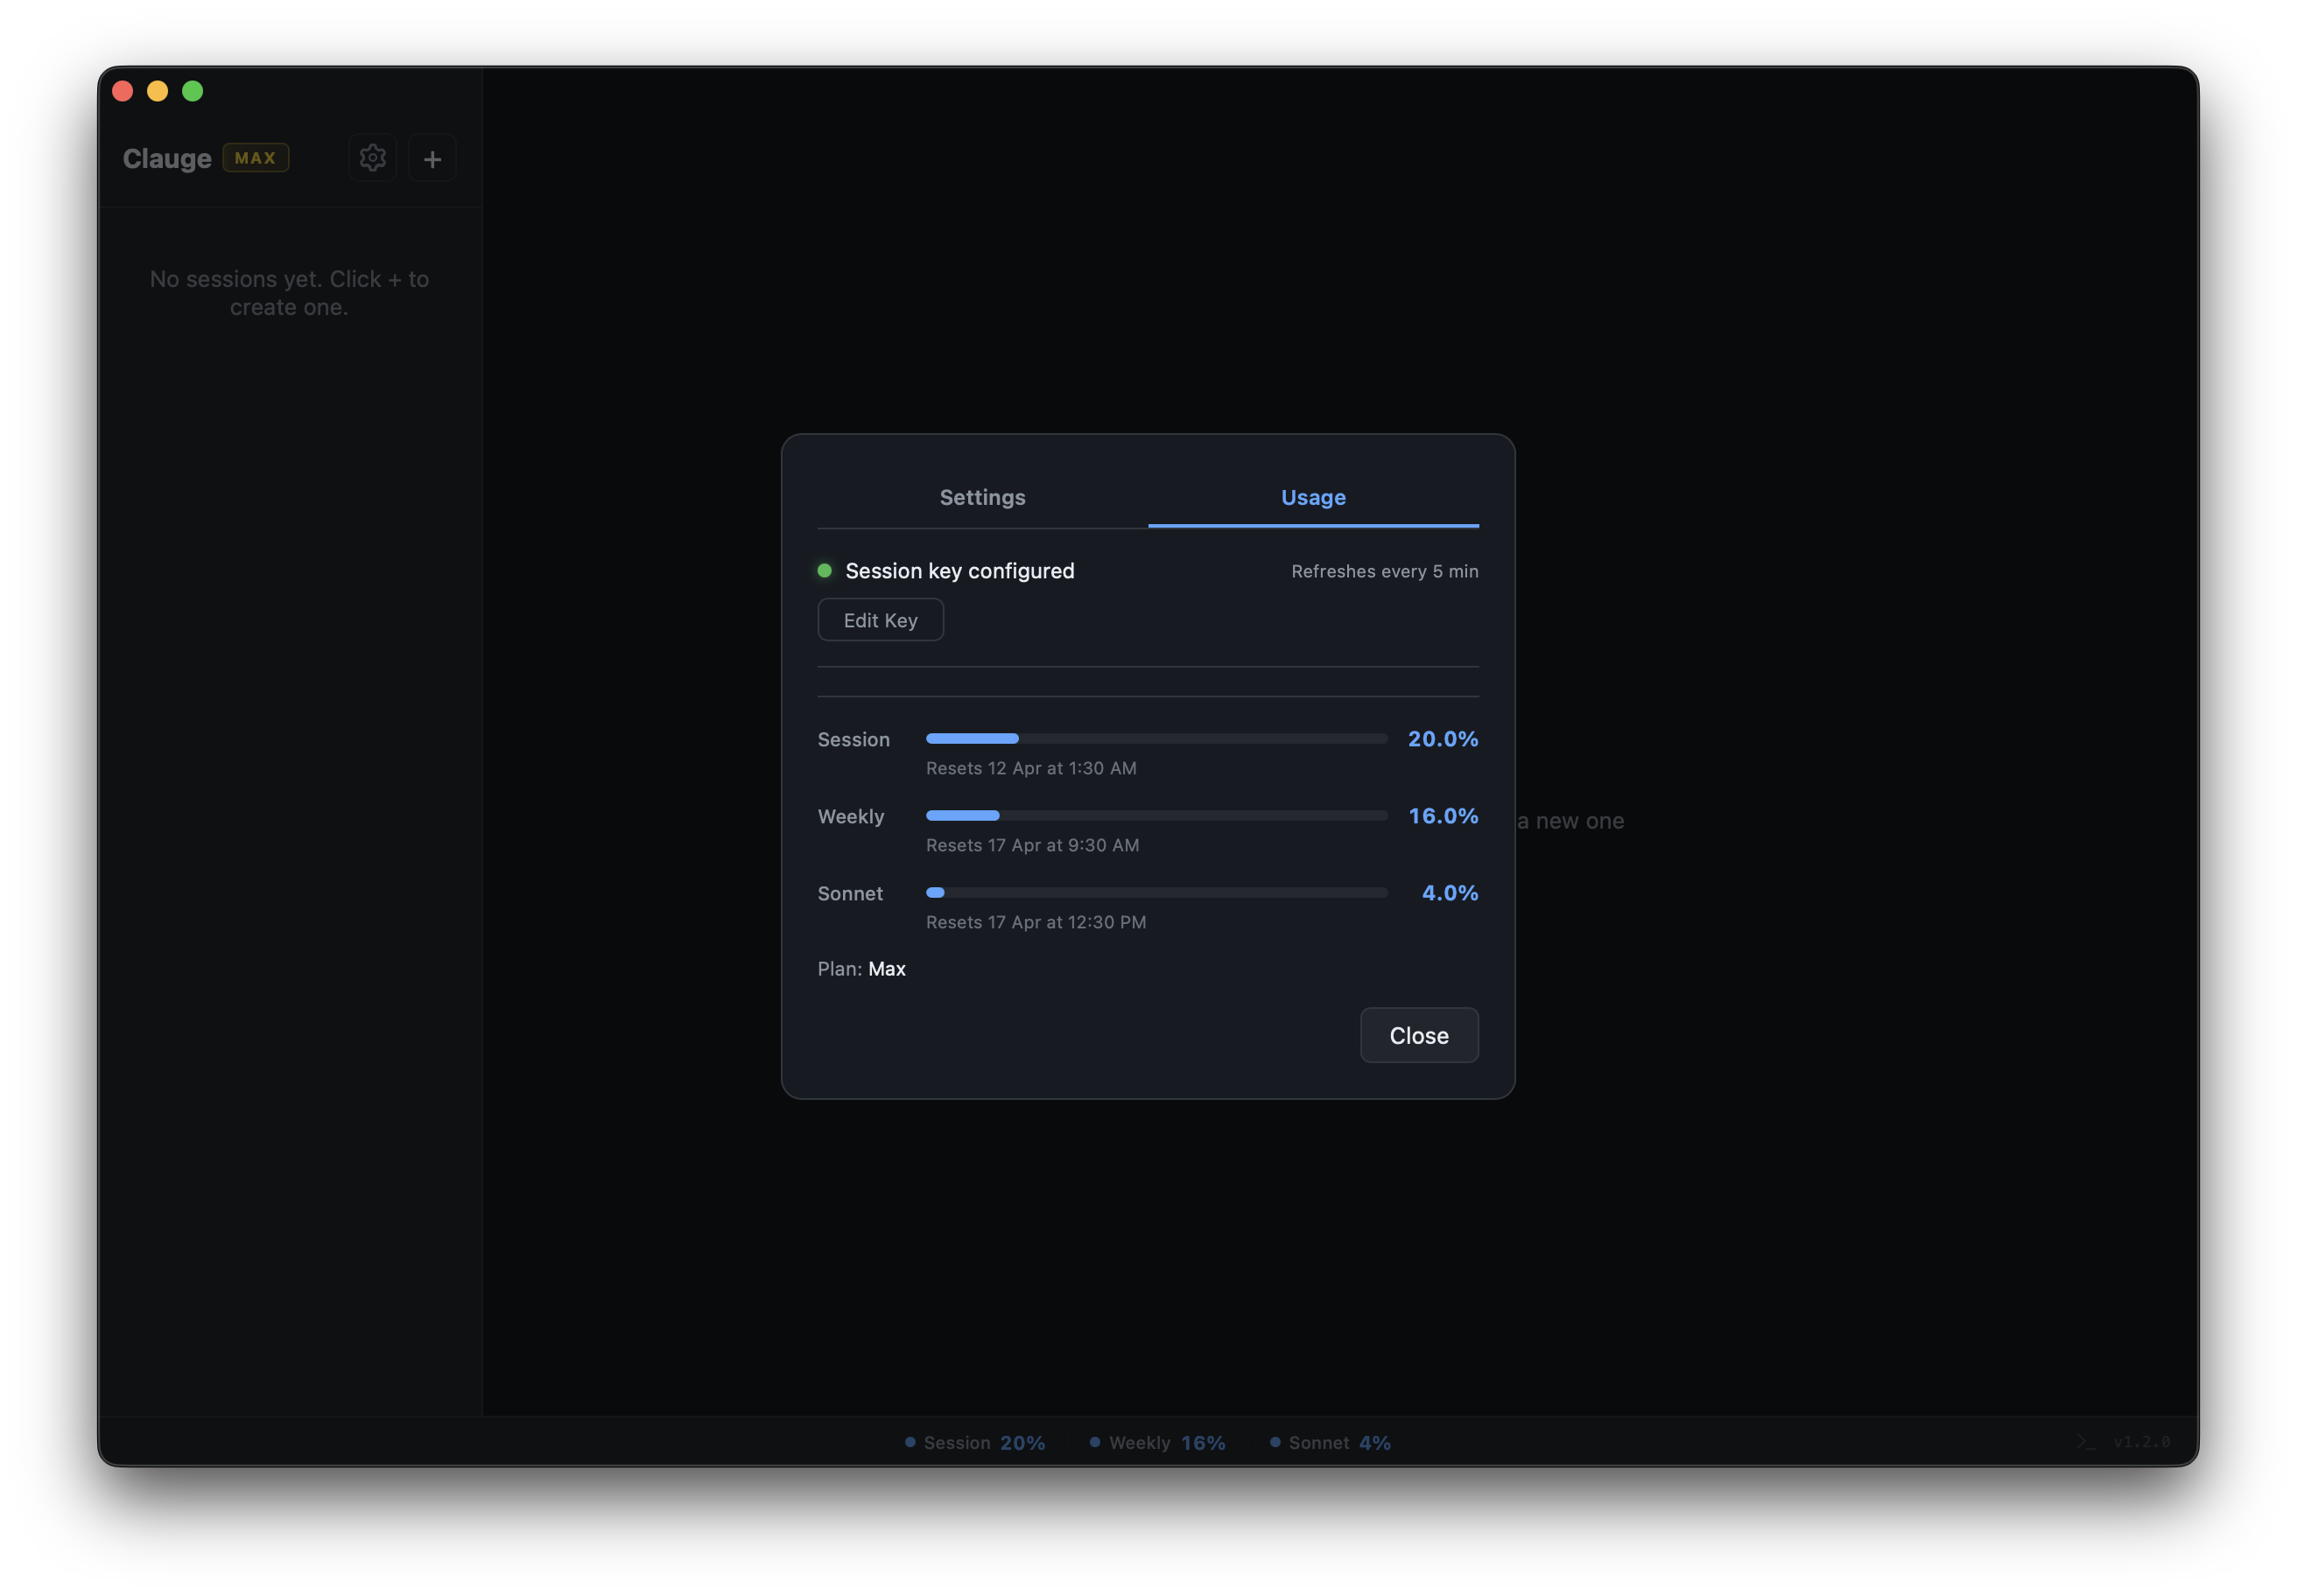Click the green maximize window button
Screen dimensions: 2297x1596
(x=192, y=91)
